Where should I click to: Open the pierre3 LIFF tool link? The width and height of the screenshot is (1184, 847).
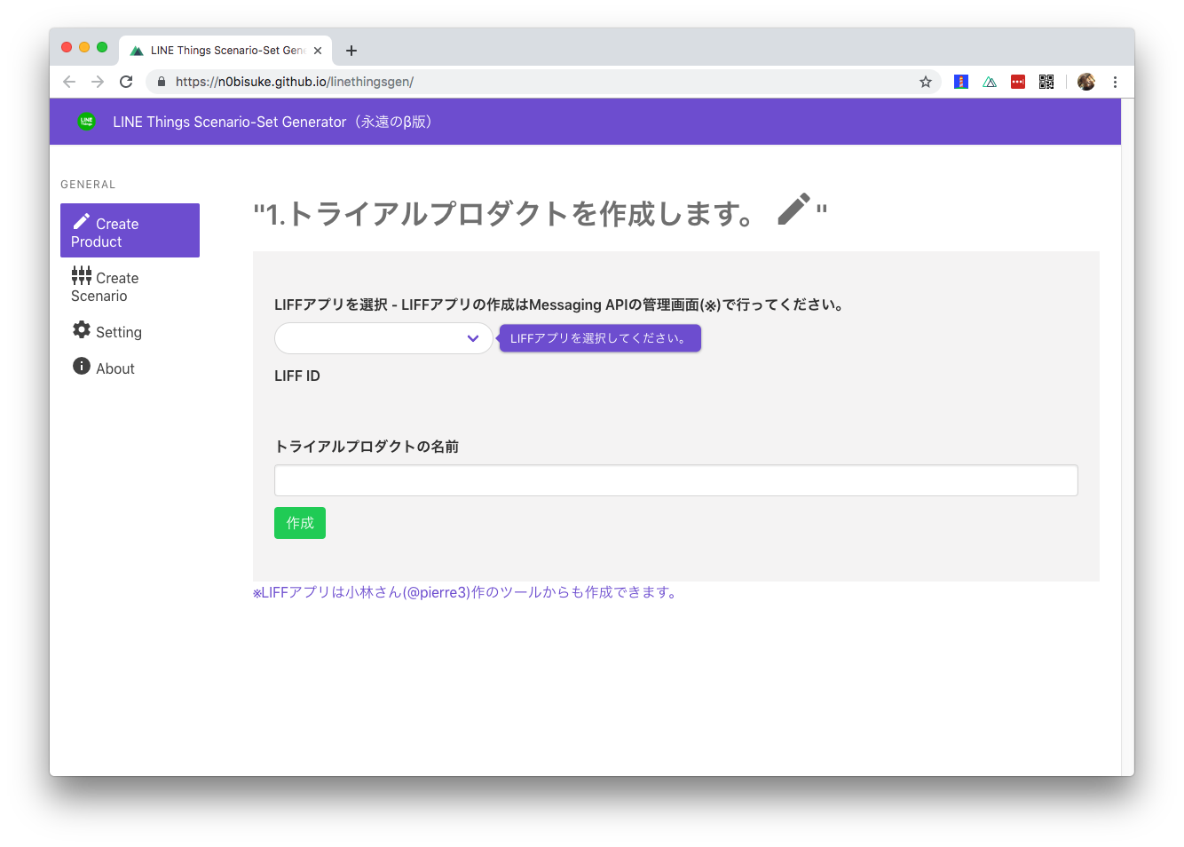[x=467, y=592]
